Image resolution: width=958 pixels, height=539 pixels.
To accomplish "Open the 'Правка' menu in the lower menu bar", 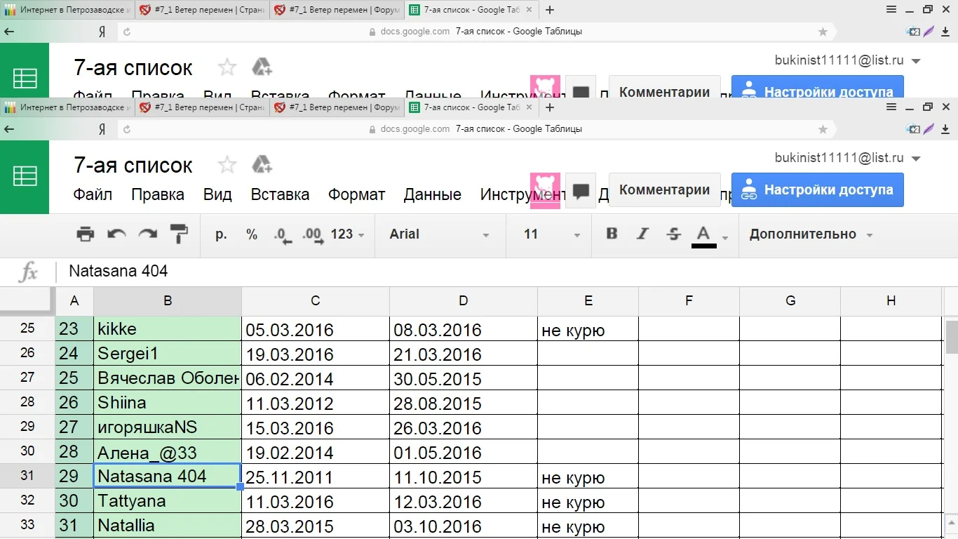I will point(158,194).
